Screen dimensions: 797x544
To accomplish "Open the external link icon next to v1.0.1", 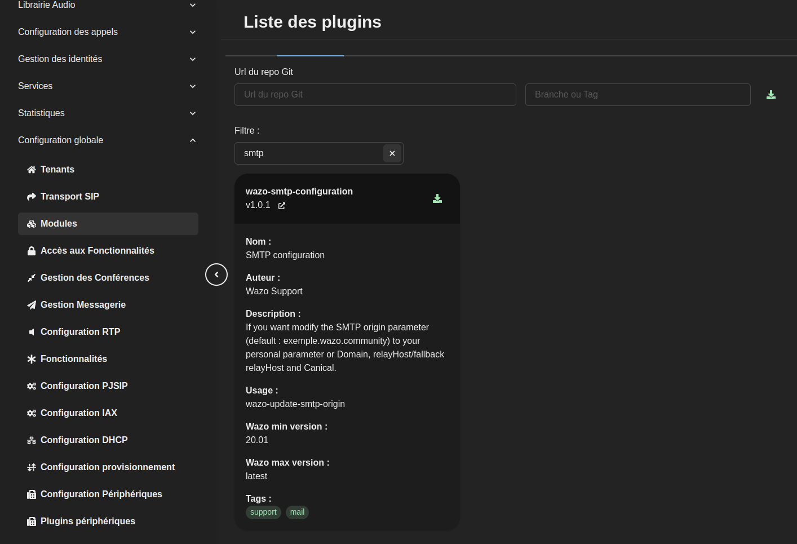I will 282,206.
